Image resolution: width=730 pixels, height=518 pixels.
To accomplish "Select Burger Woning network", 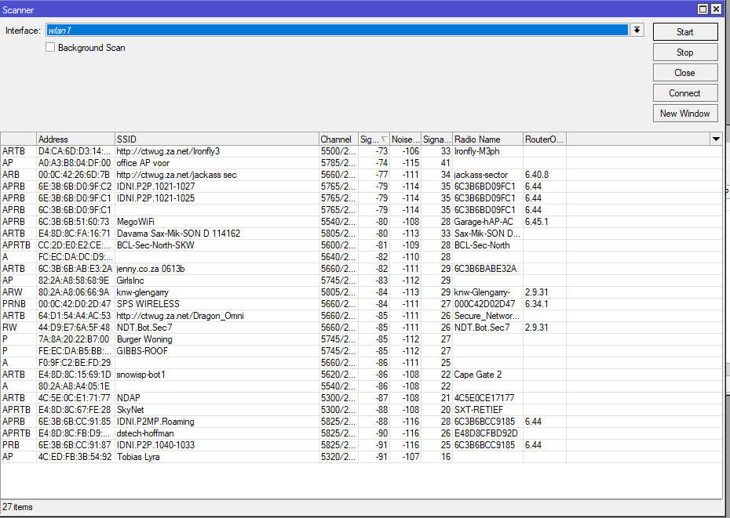I will [x=361, y=339].
